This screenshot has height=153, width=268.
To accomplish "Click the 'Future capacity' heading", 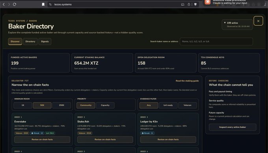I will pos(216,113).
